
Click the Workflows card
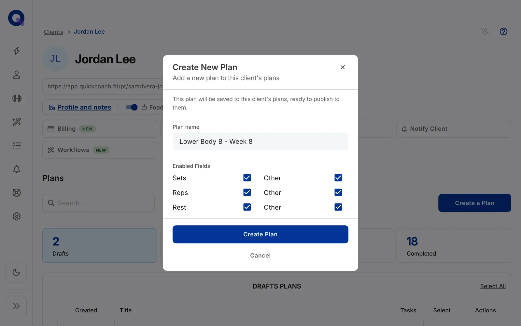click(100, 150)
